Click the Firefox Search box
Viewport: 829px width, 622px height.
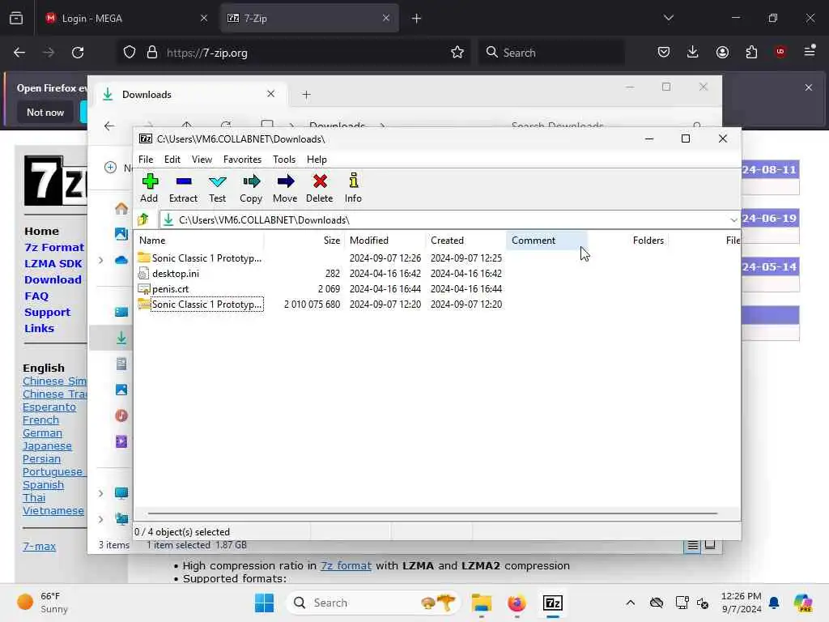[551, 53]
